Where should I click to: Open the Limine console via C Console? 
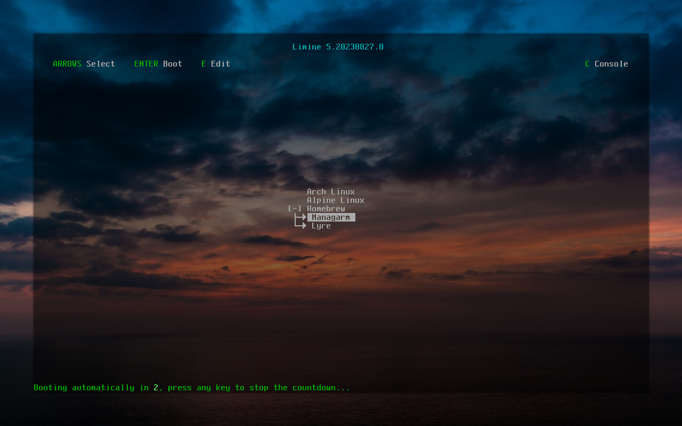607,64
